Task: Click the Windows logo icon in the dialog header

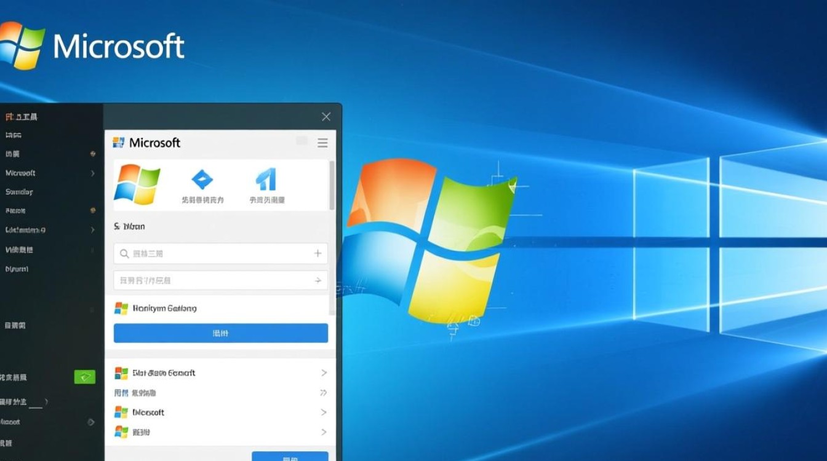Action: 118,142
